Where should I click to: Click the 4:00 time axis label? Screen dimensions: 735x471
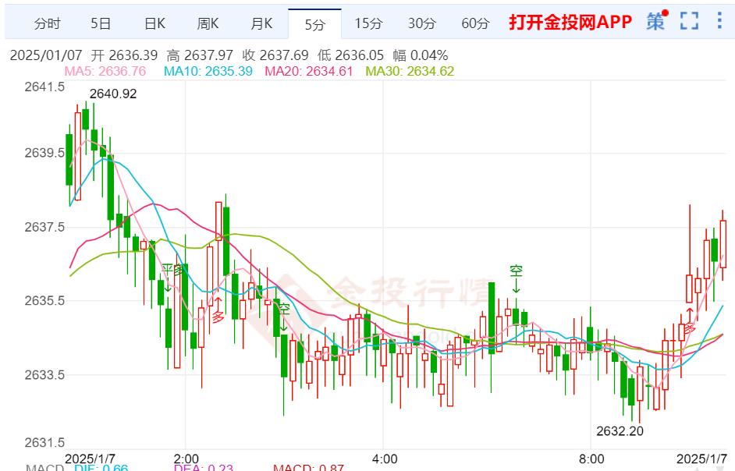click(385, 459)
